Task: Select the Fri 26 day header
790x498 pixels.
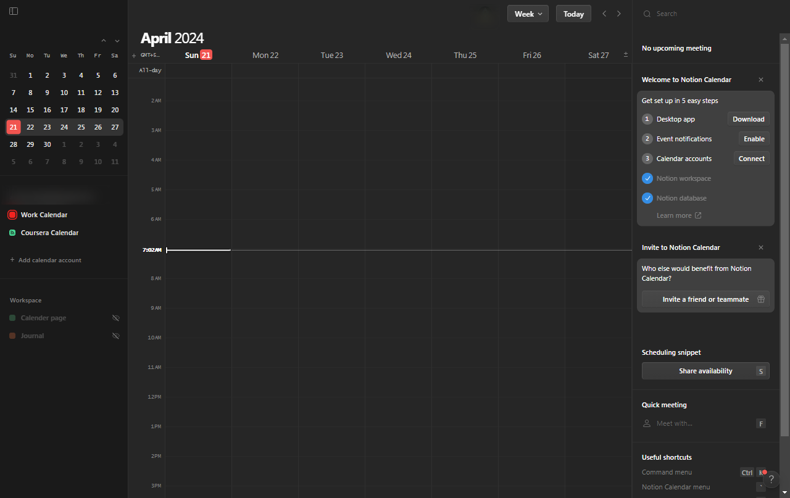Action: (532, 55)
